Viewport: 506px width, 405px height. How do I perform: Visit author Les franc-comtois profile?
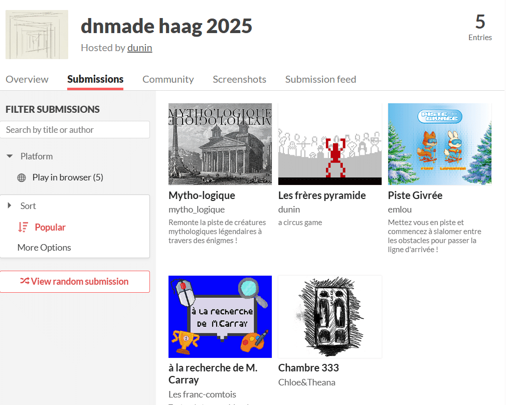[202, 394]
